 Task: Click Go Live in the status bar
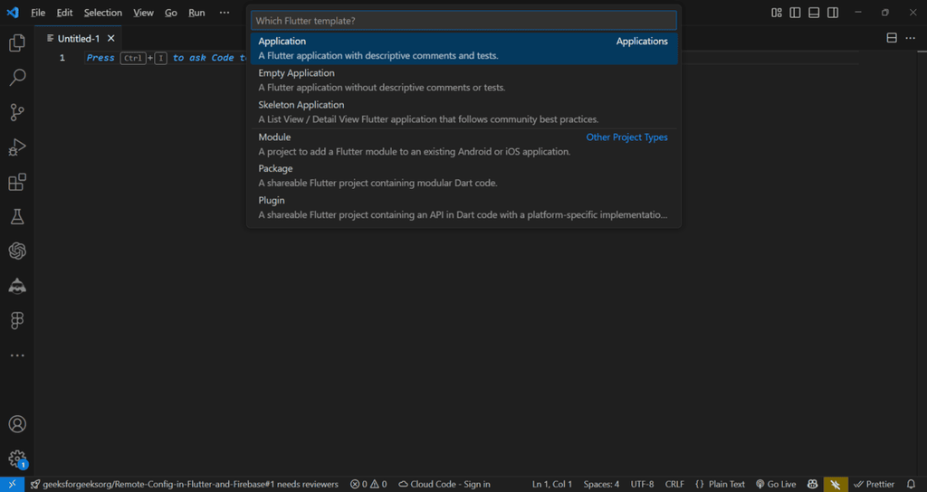(776, 485)
